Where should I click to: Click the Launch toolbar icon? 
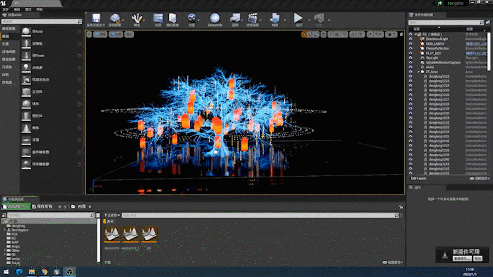click(x=319, y=18)
